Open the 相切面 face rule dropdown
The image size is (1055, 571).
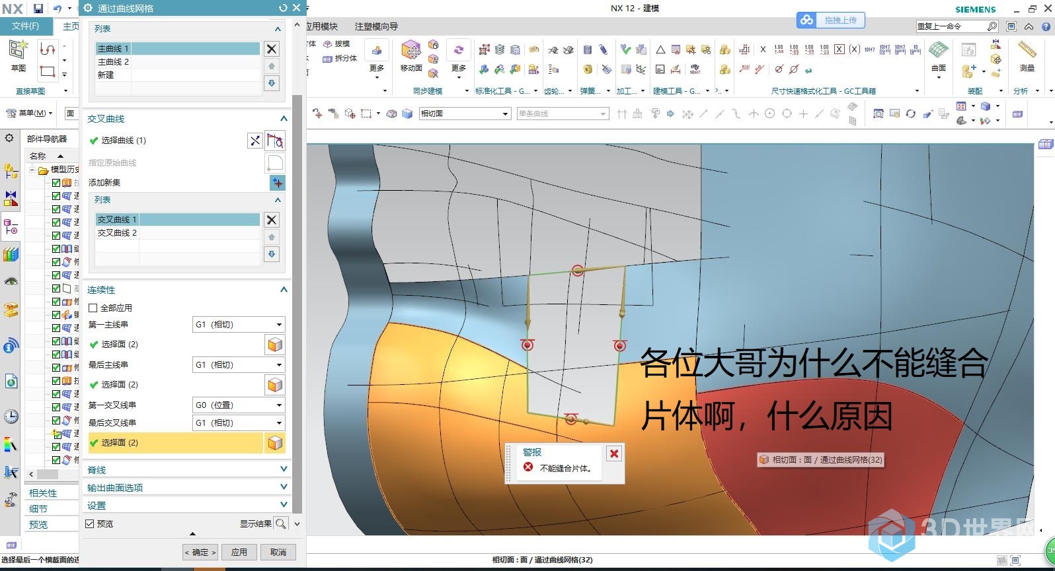(465, 114)
